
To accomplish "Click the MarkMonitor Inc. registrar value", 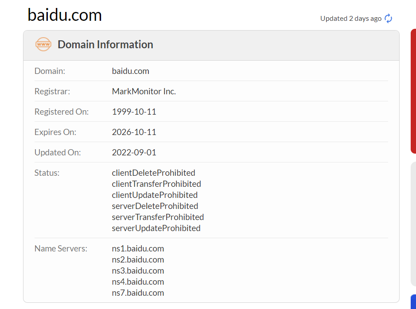I will click(144, 91).
